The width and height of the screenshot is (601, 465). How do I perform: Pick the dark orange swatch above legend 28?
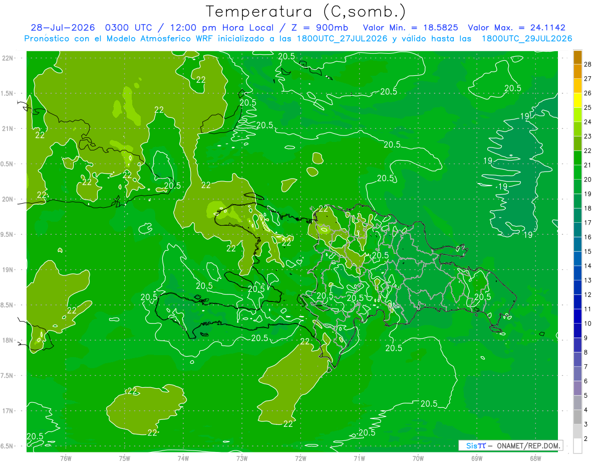(577, 57)
